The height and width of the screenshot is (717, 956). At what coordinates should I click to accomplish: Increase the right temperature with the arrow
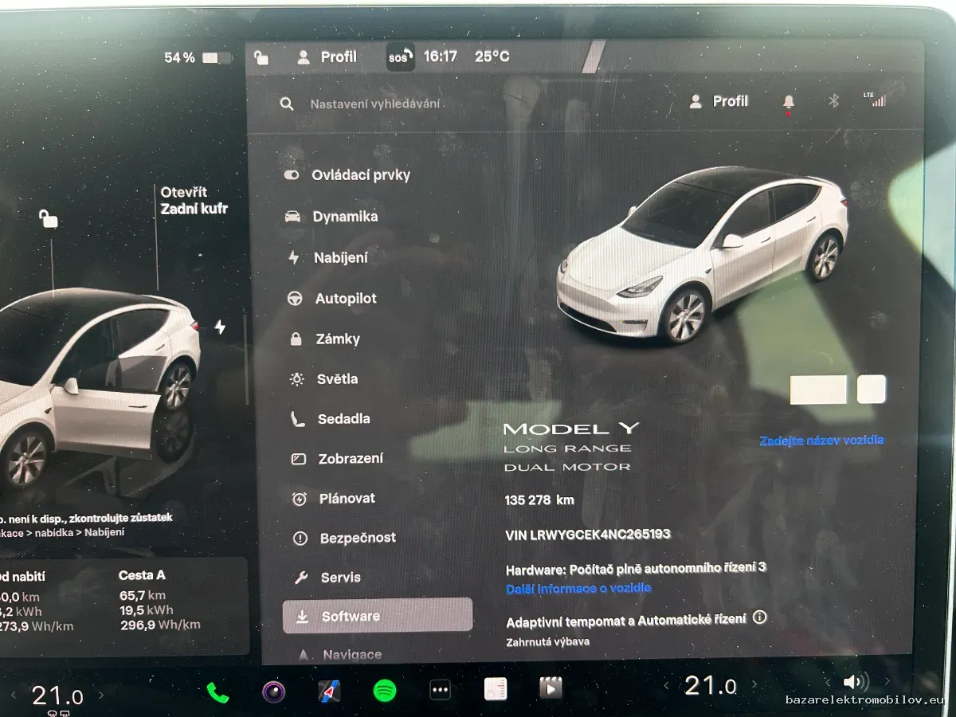click(754, 684)
